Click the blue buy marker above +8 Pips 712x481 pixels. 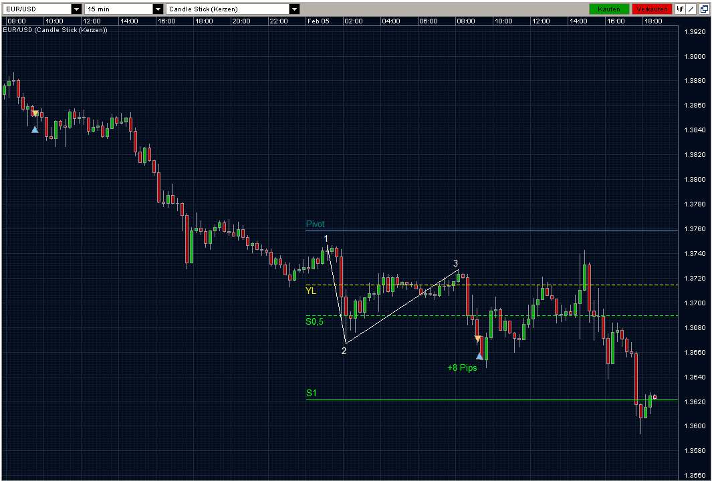click(479, 356)
